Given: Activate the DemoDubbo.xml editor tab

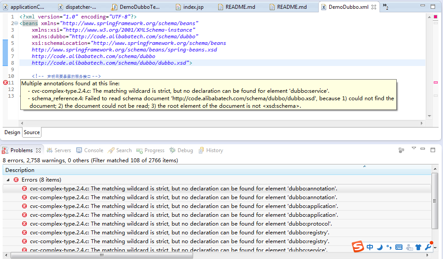Looking at the screenshot, I should tap(348, 7).
